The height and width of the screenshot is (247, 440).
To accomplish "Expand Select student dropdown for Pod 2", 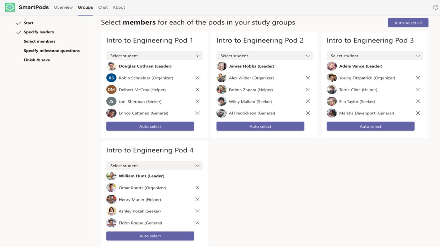I will 264,56.
